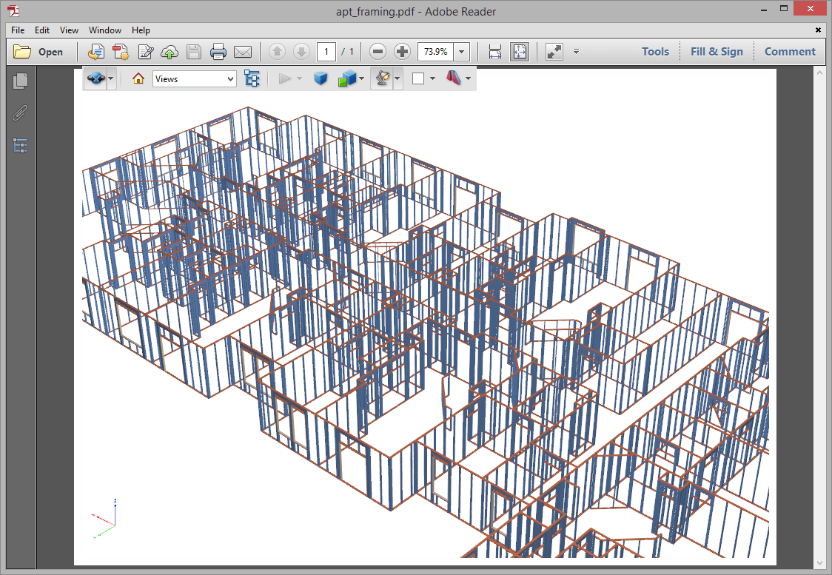Save the file with the floppy icon
Image resolution: width=832 pixels, height=575 pixels.
[x=194, y=52]
